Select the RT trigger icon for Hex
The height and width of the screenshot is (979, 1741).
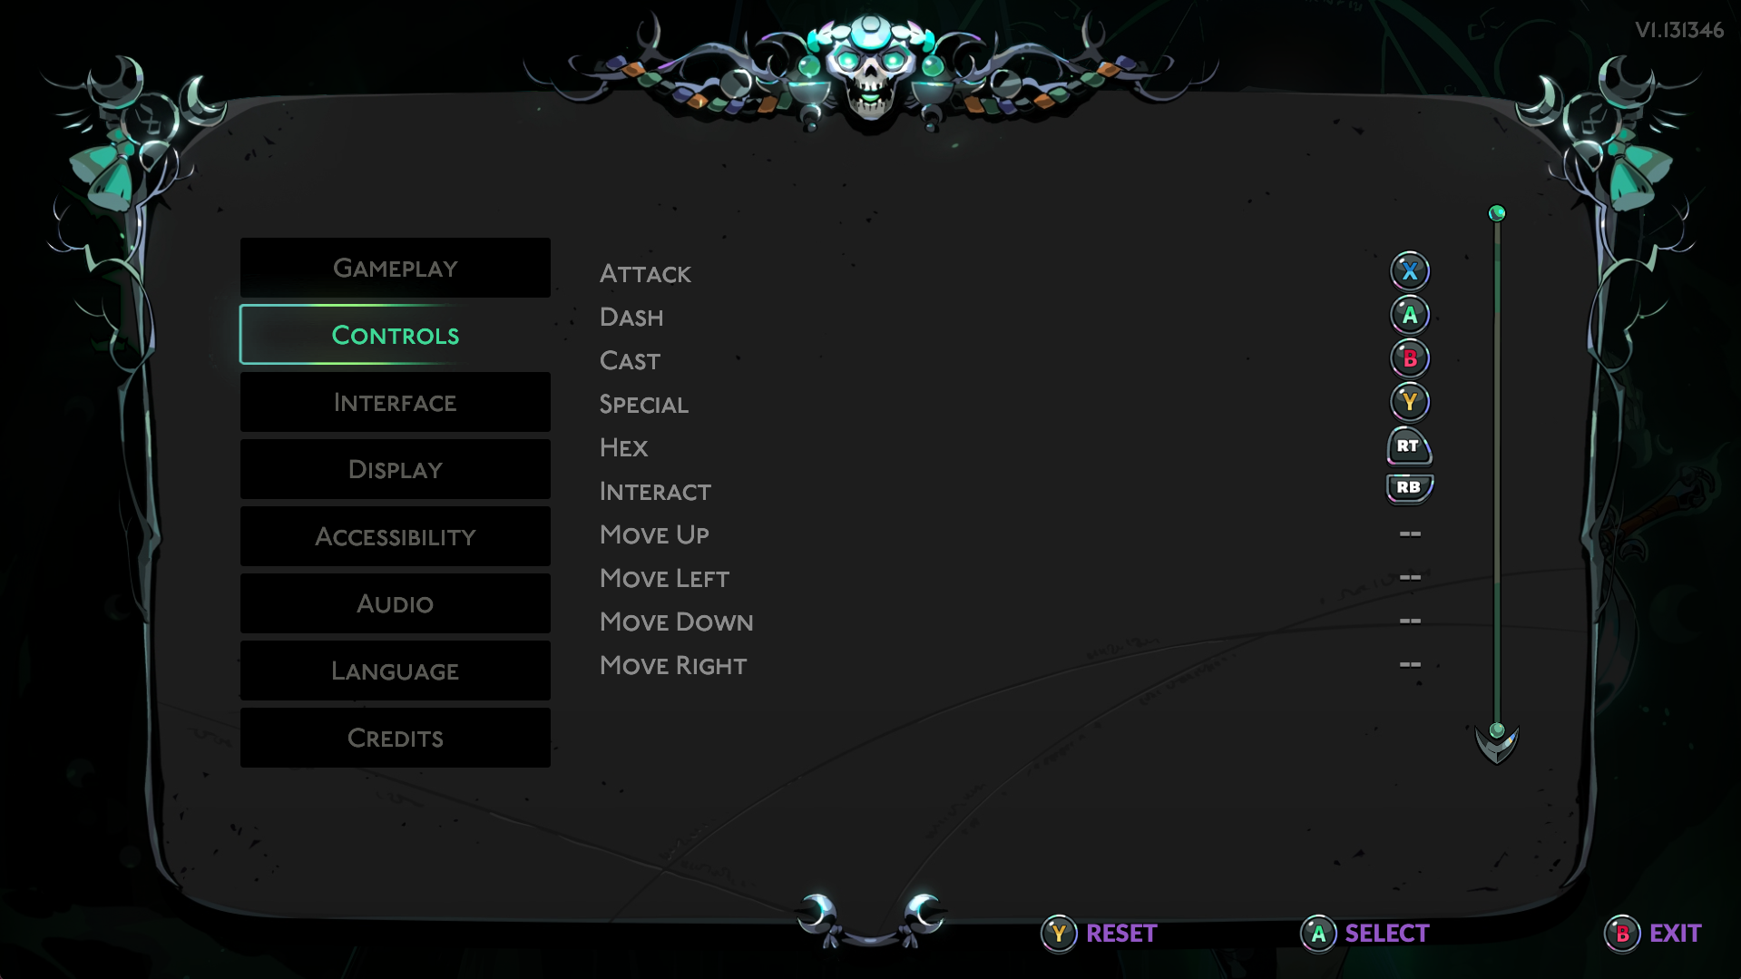1409,445
